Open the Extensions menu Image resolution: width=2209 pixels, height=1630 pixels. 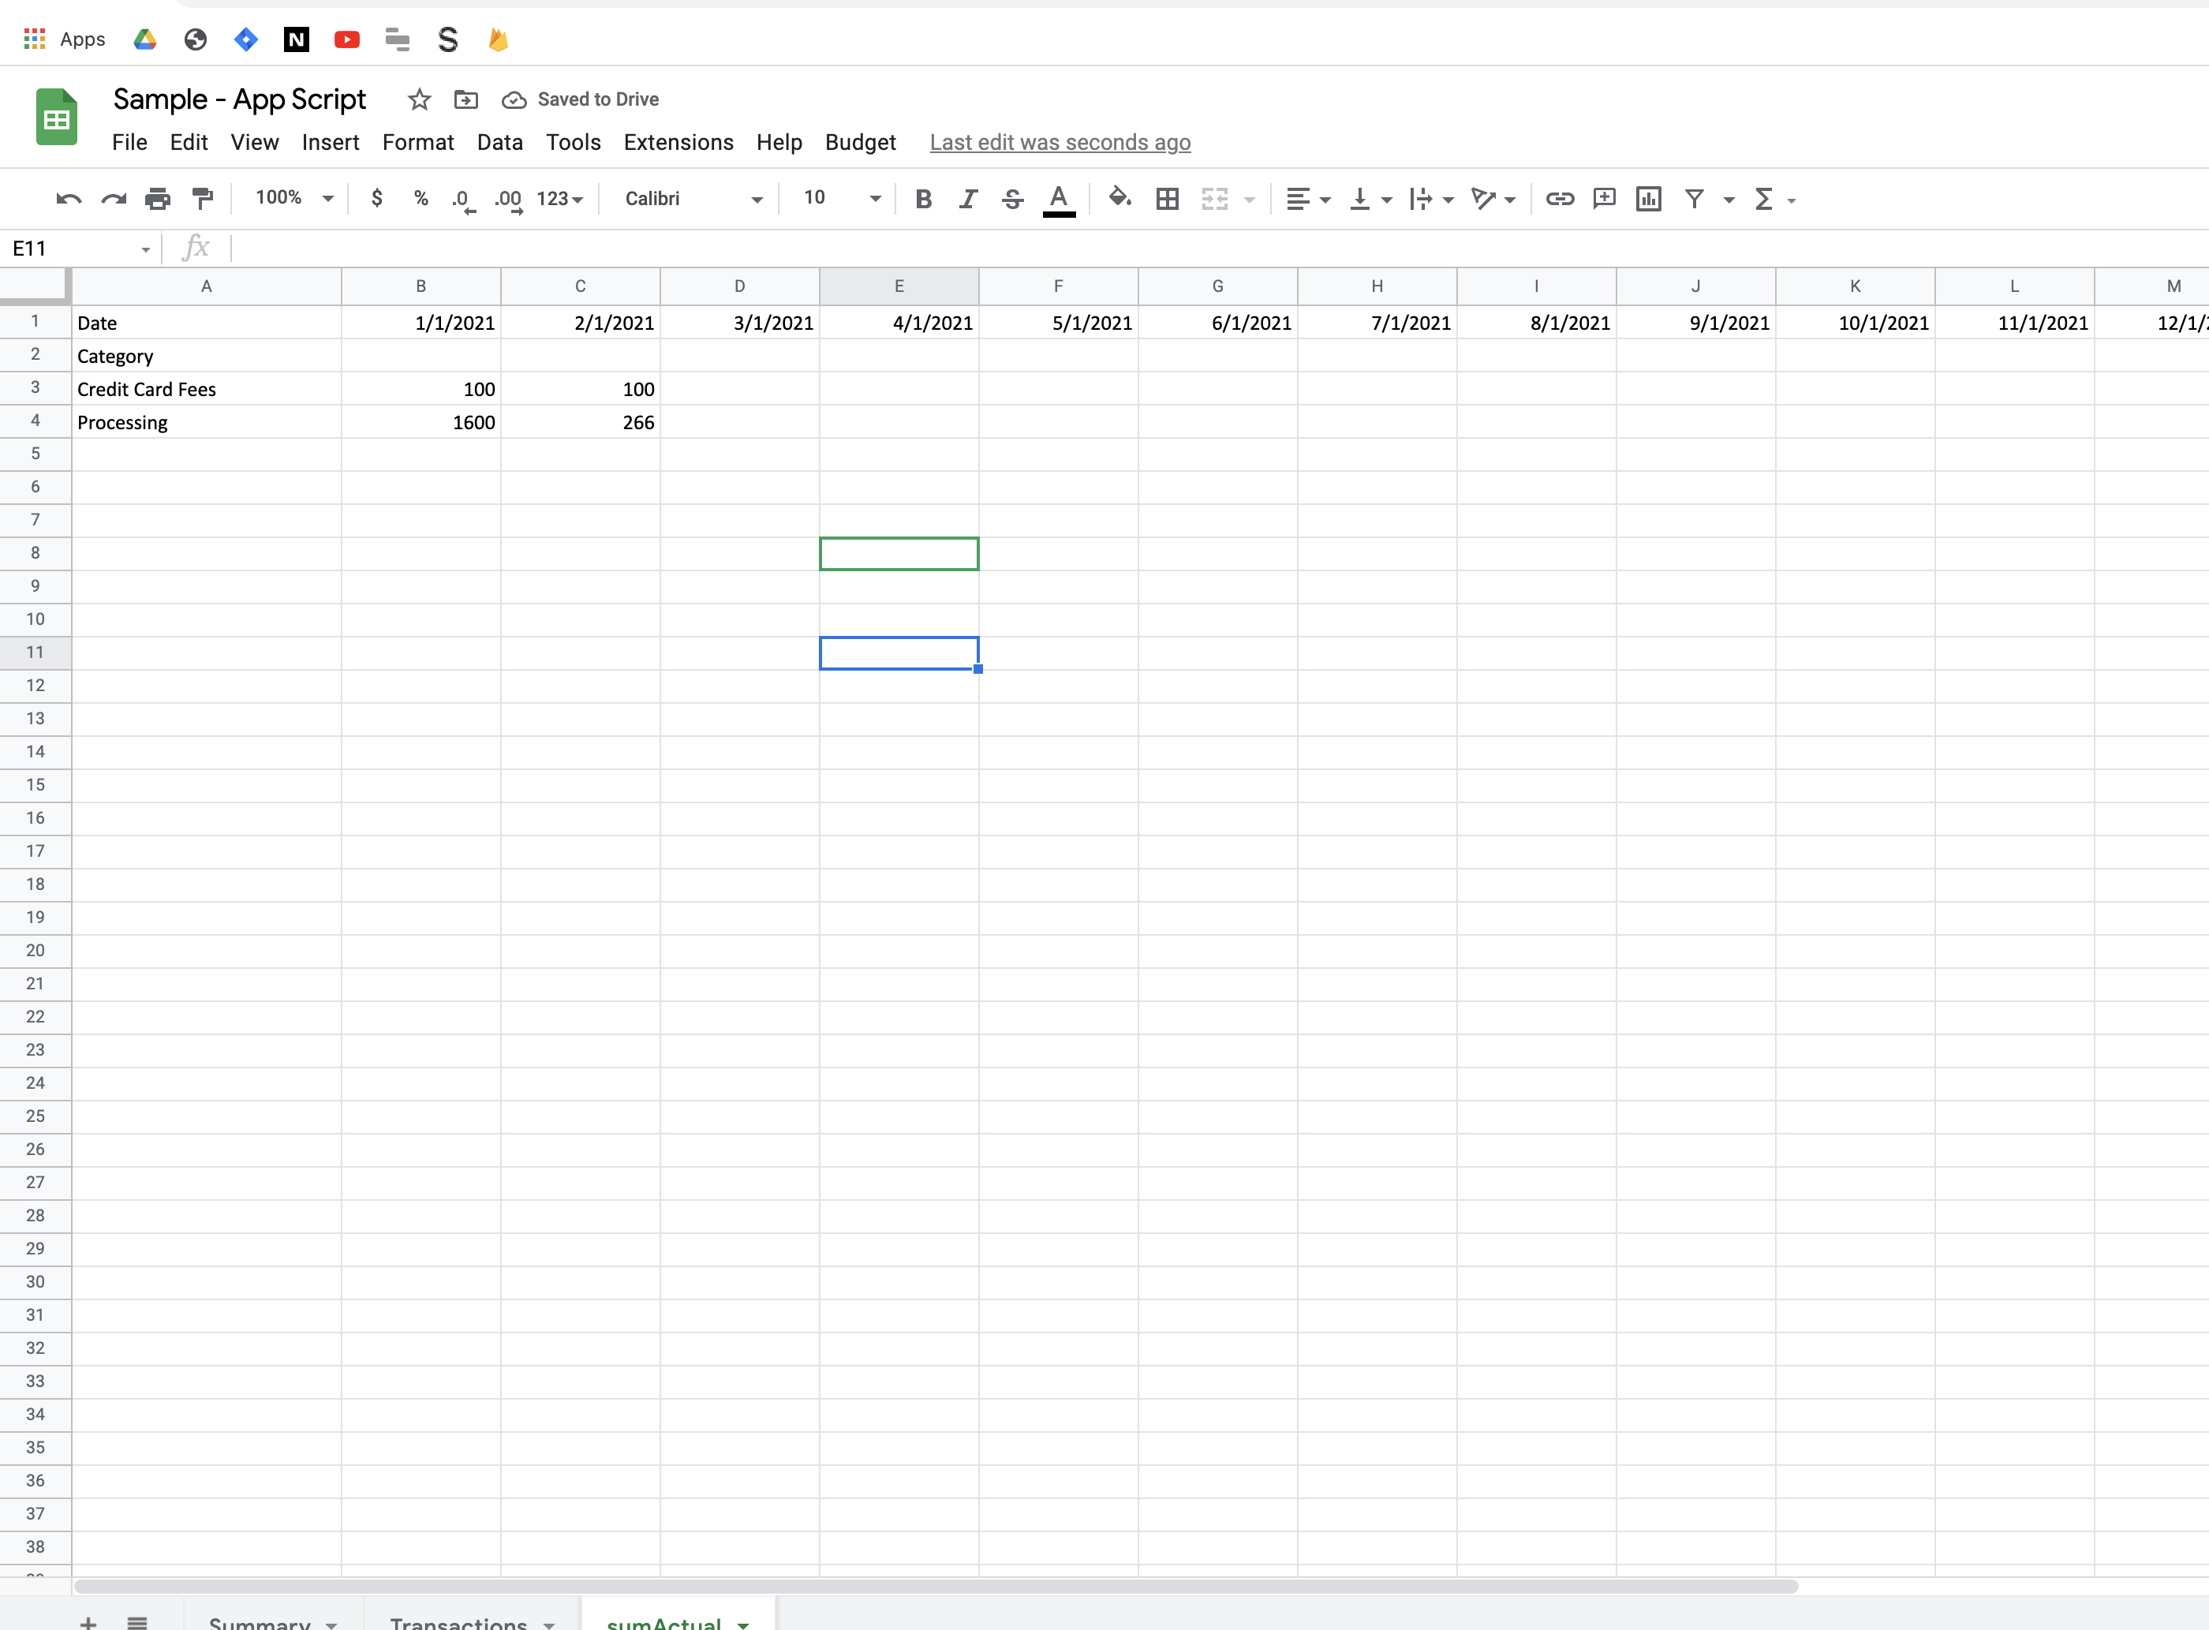pyautogui.click(x=678, y=140)
